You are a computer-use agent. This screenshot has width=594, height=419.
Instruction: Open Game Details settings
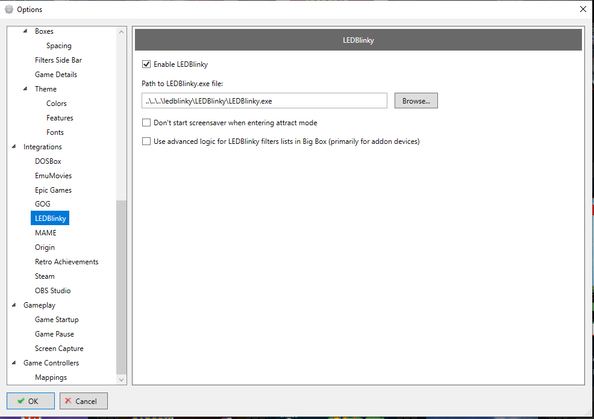56,75
